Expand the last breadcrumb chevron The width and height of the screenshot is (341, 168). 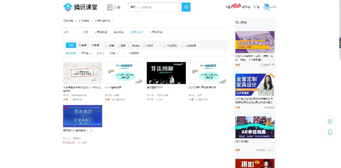click(x=113, y=21)
